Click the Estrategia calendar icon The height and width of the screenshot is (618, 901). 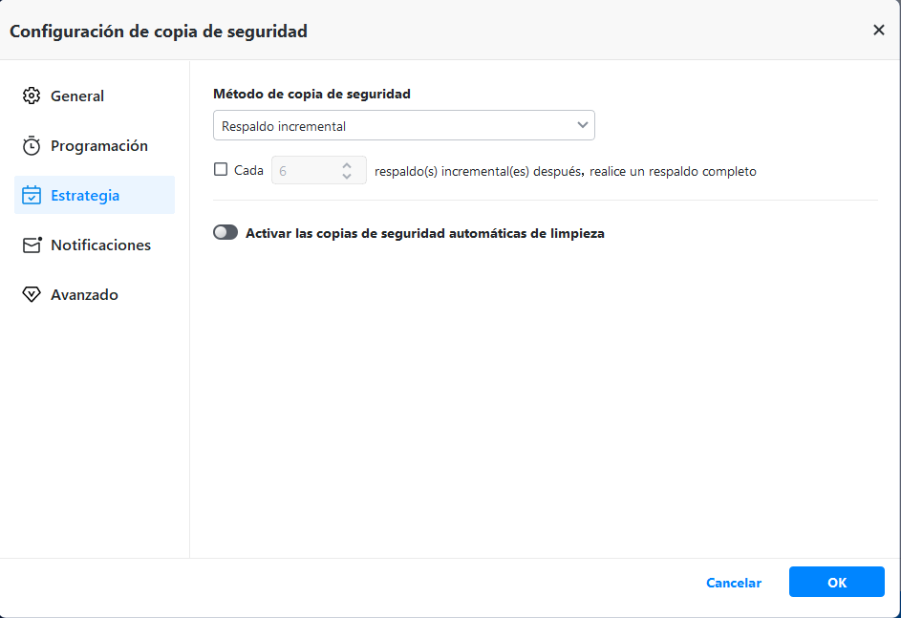point(32,196)
